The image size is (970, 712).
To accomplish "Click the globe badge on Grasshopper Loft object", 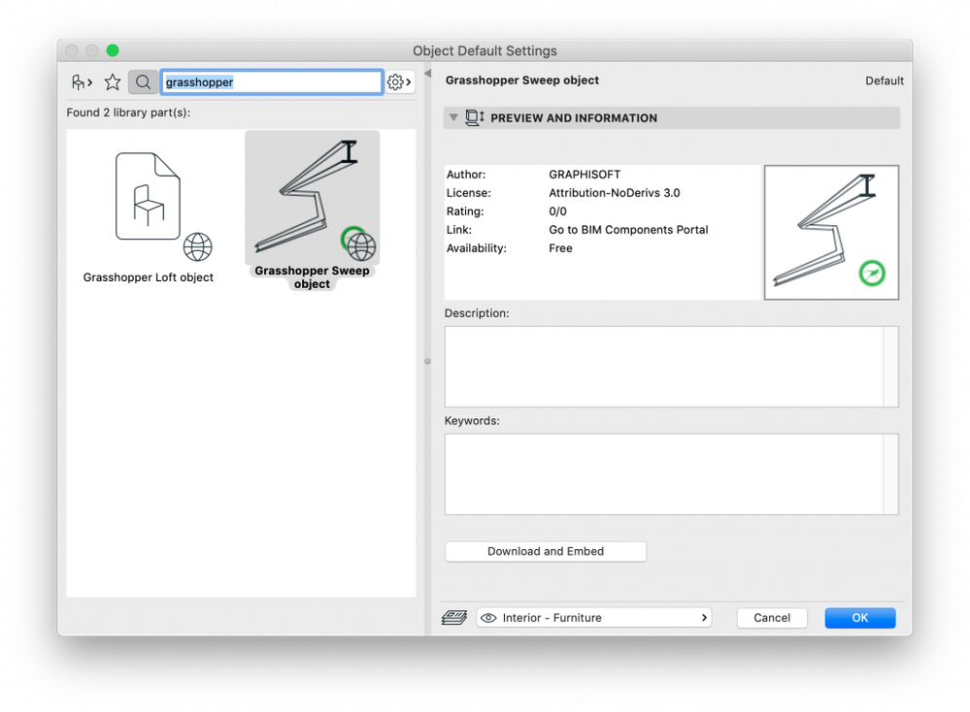I will (198, 247).
